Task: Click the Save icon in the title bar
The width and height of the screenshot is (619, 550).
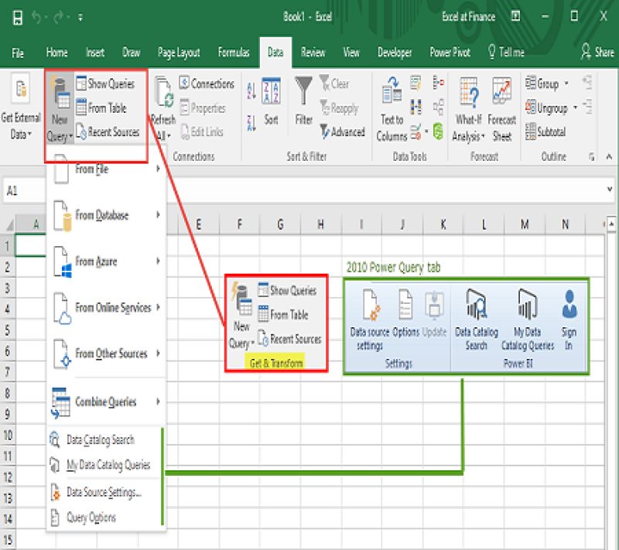Action: [18, 17]
